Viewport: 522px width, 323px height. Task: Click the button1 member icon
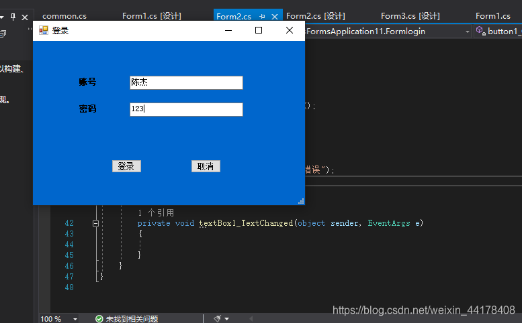coord(480,31)
